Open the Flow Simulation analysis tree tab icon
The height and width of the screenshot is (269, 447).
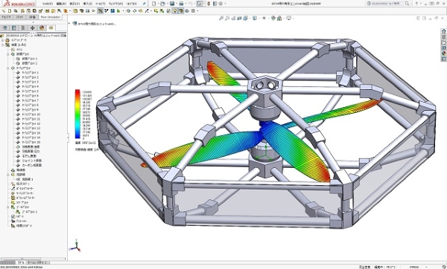point(51,27)
